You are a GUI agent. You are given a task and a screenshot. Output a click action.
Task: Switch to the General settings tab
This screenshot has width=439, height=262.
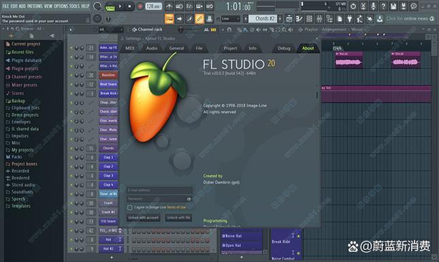[176, 48]
